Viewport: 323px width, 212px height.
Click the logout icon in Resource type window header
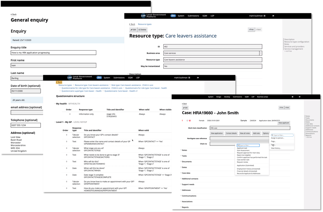pos(273,16)
